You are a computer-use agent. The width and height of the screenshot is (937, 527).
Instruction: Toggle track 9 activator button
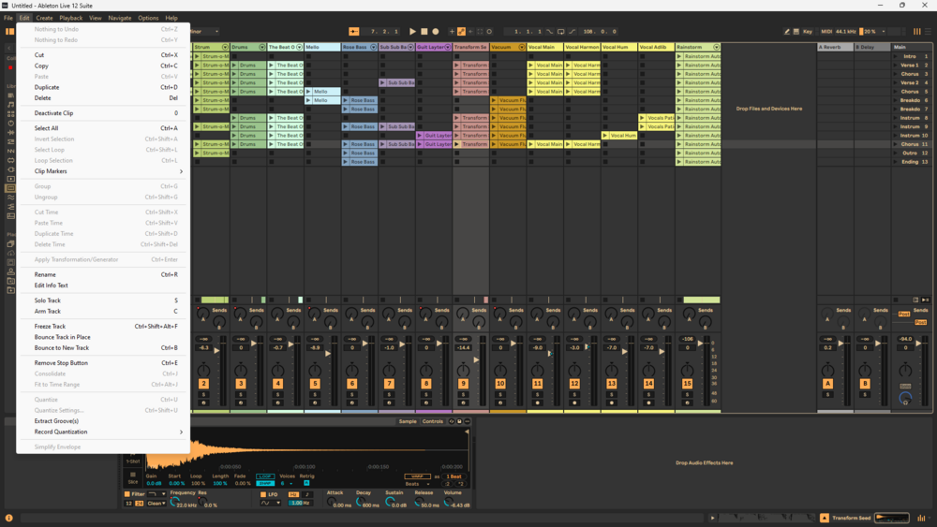click(x=463, y=384)
